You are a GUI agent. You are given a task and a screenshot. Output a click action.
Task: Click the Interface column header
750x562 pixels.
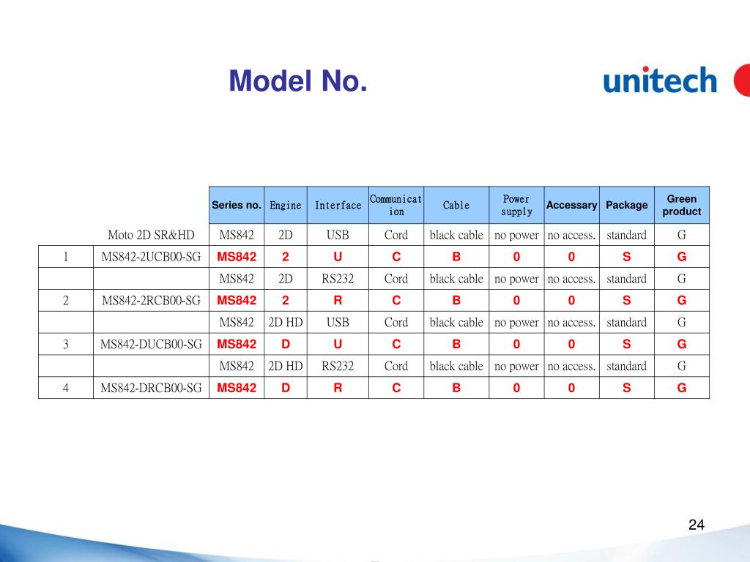pyautogui.click(x=338, y=205)
